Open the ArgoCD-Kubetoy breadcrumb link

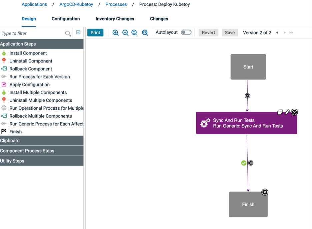(x=76, y=4)
